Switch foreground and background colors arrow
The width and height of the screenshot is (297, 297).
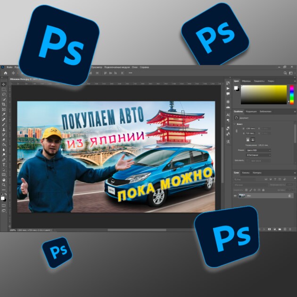pyautogui.click(x=5, y=194)
